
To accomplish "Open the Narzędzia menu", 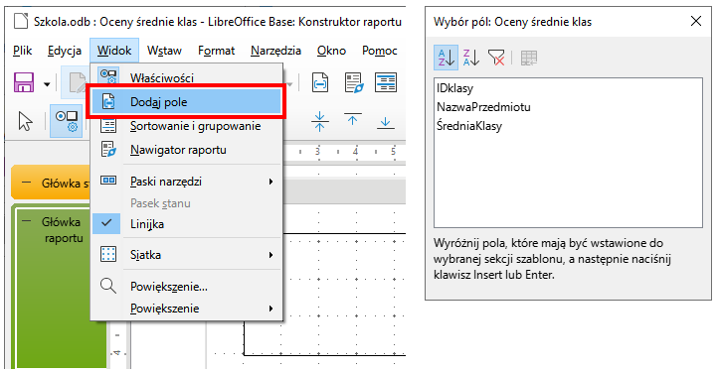I will pyautogui.click(x=276, y=51).
